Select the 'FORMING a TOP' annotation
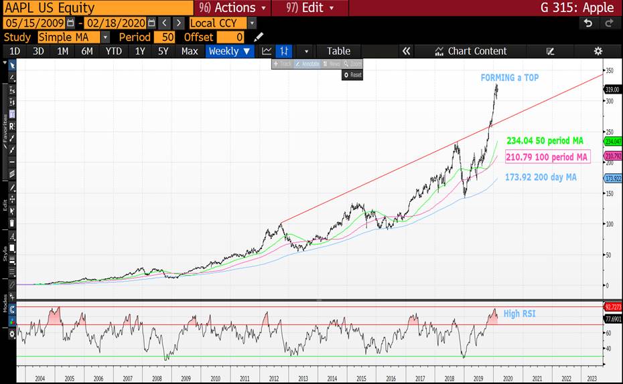623x384 pixels. [x=510, y=78]
